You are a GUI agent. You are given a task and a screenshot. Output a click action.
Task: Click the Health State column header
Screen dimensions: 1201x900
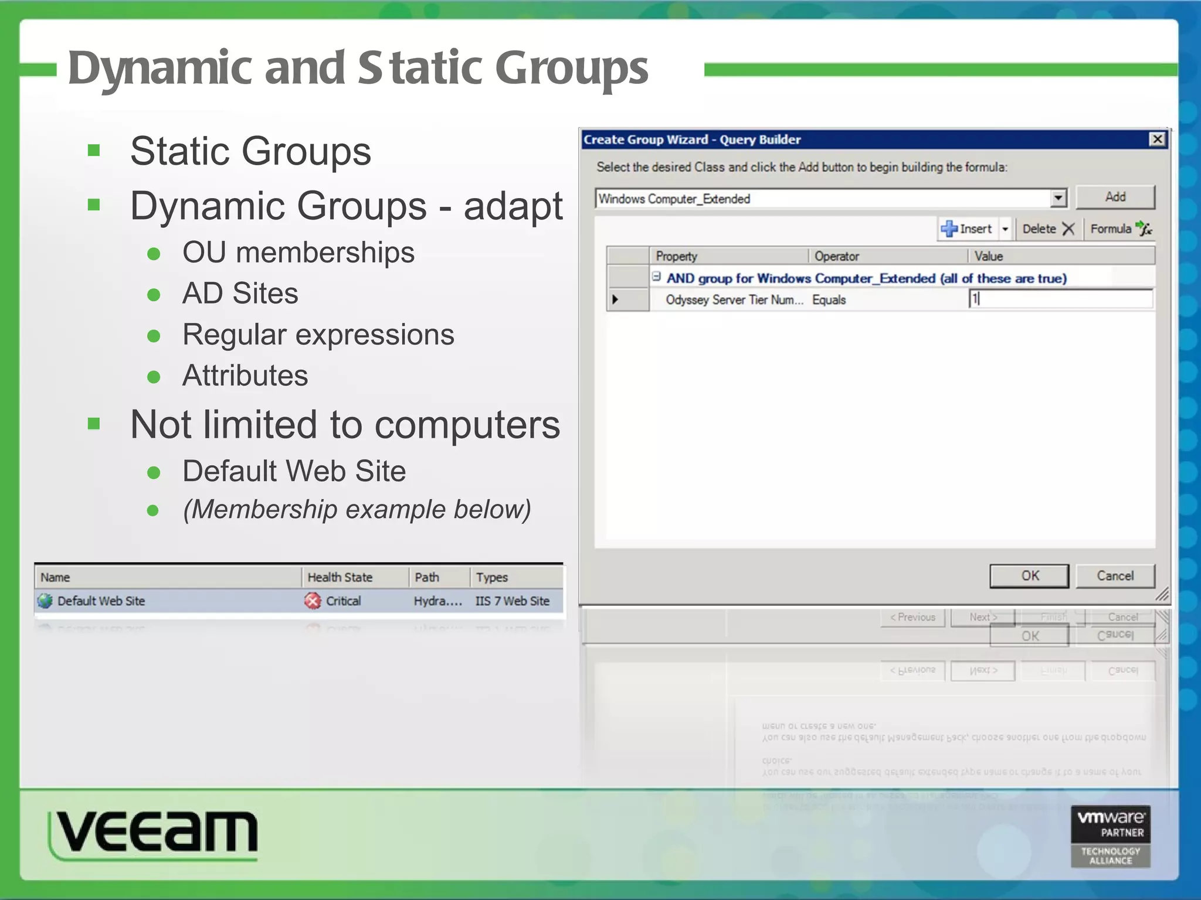click(355, 577)
